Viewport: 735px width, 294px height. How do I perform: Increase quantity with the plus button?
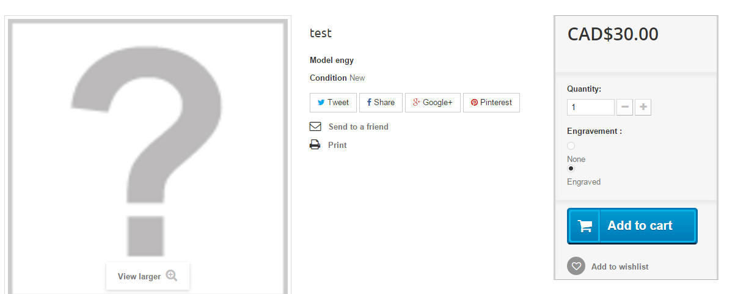coord(643,108)
